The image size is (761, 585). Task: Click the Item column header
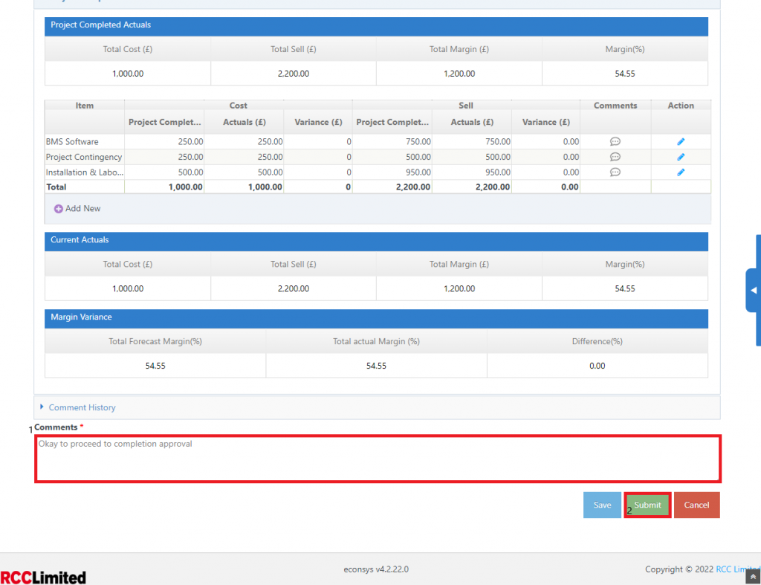[85, 106]
